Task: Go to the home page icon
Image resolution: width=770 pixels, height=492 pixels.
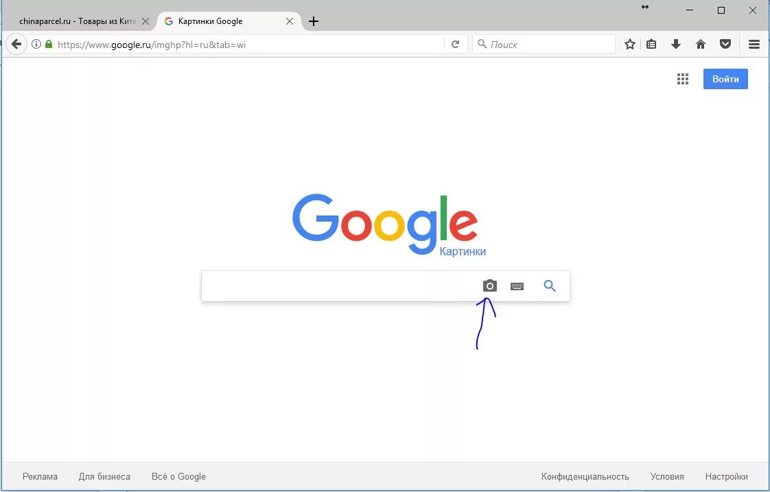Action: [x=701, y=44]
